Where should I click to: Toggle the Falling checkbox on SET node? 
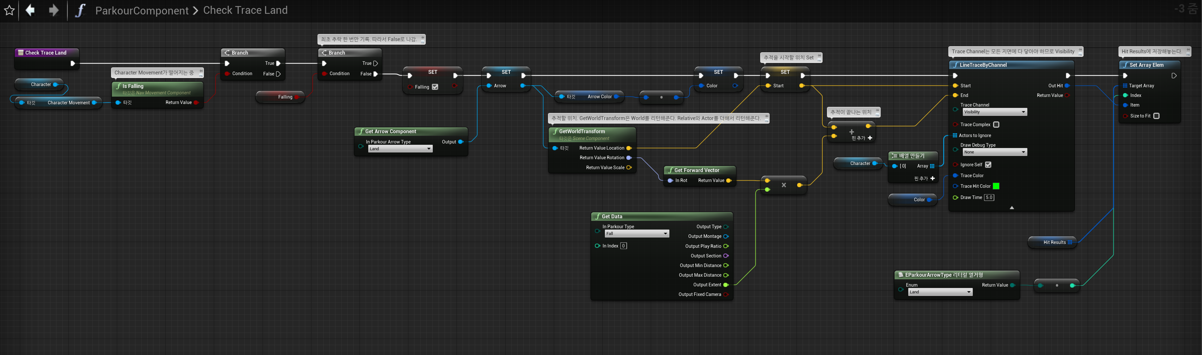coord(435,87)
